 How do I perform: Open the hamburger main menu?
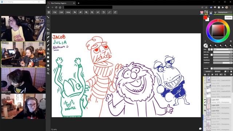[49, 12]
